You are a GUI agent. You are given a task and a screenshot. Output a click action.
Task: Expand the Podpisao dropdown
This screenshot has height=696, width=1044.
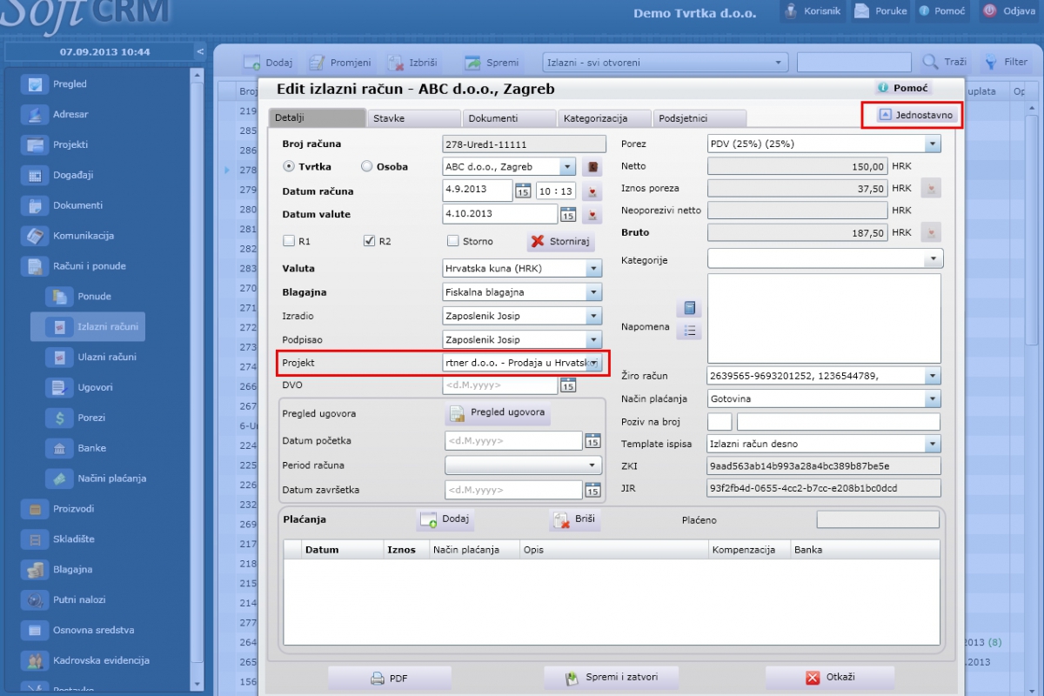point(593,339)
